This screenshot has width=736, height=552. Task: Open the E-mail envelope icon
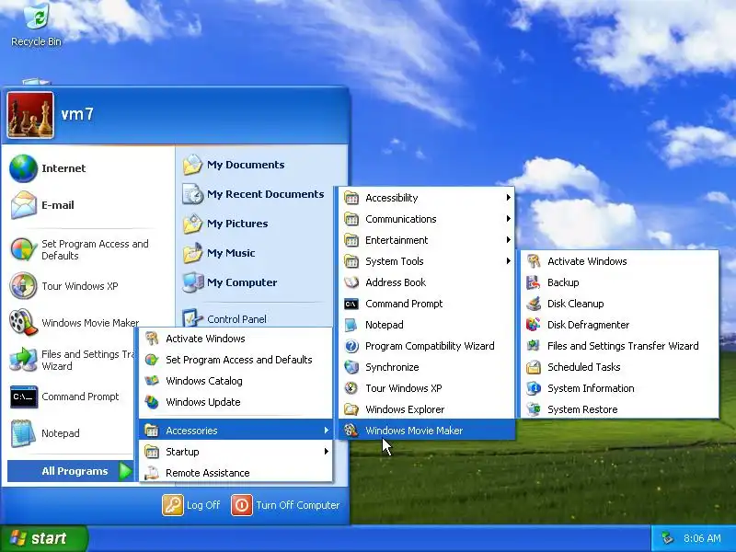24,205
